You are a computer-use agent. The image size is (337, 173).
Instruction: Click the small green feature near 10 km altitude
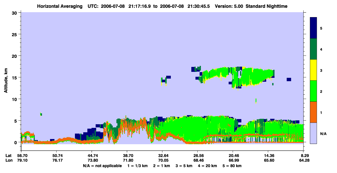256,101
